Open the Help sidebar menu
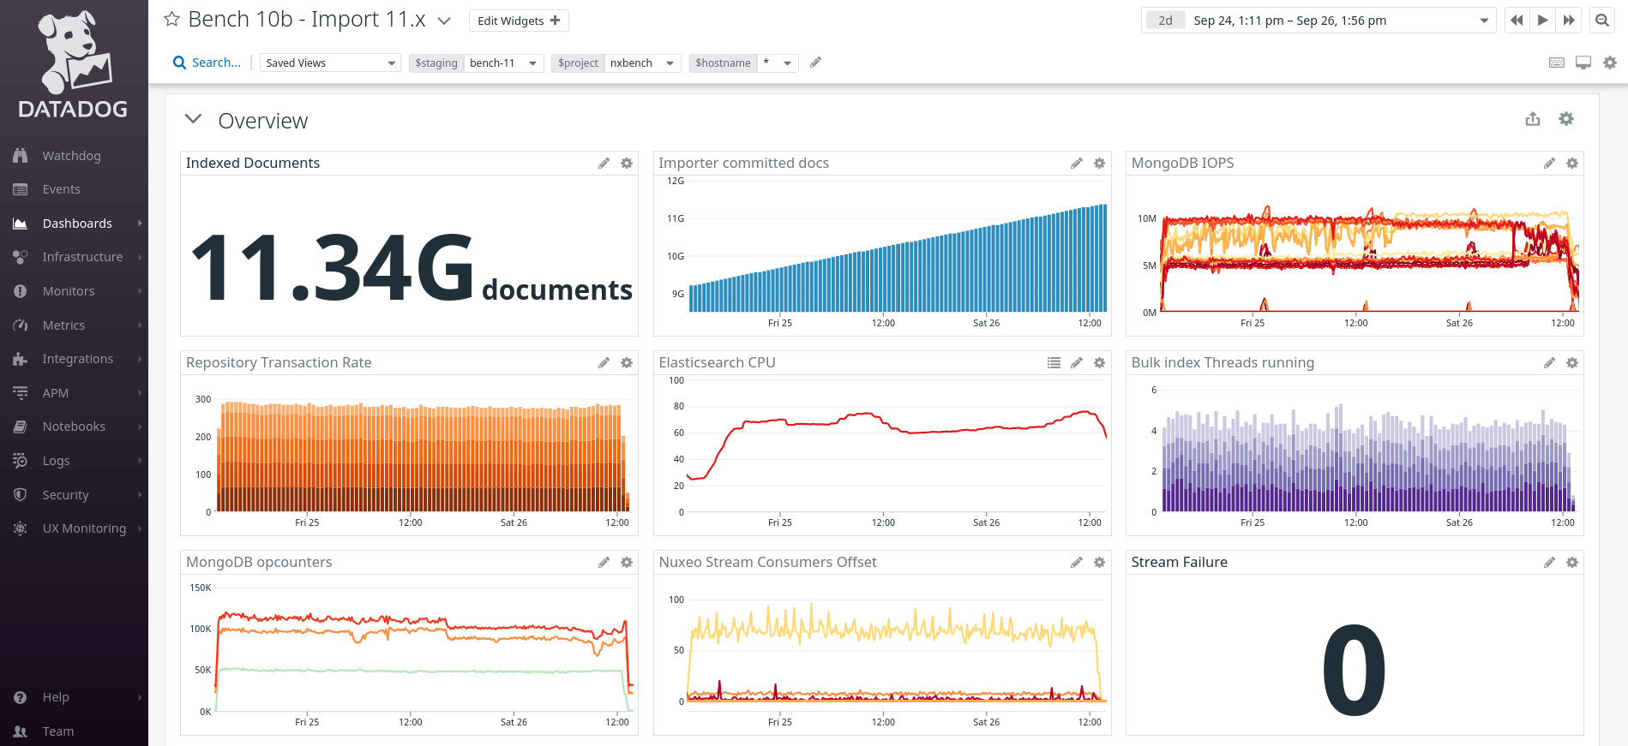 (x=74, y=697)
